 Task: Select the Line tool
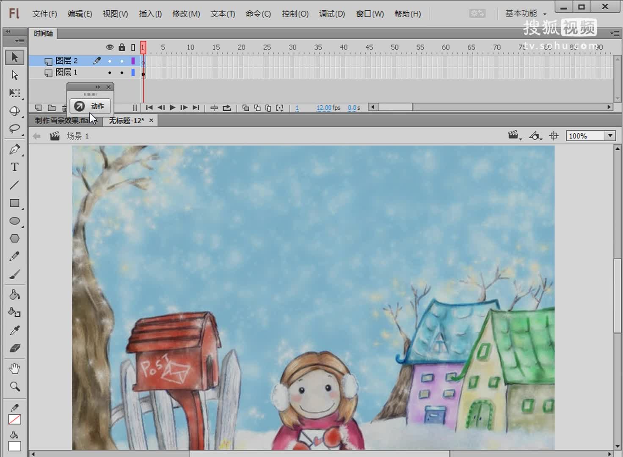[x=14, y=185]
